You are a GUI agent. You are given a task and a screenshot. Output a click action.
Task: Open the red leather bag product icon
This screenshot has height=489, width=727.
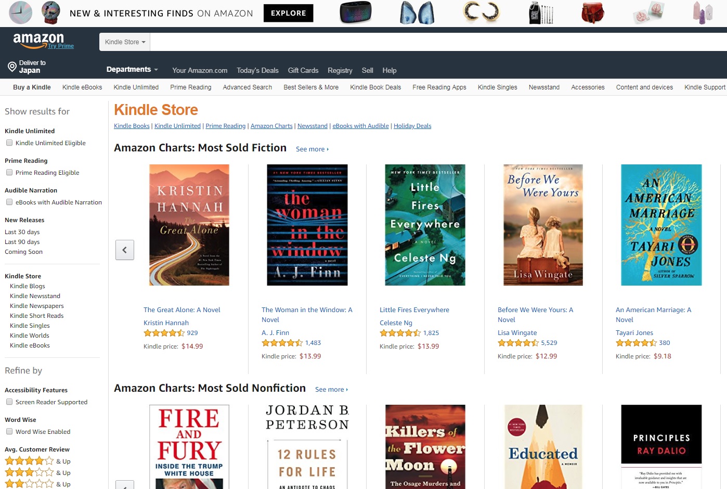[x=592, y=13]
